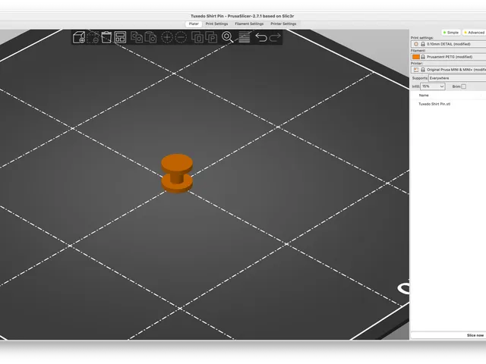Click the Delete all trash can icon
Screen dimensions: 486x364
[106, 37]
